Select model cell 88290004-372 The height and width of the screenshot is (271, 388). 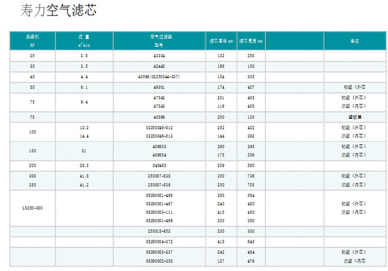pos(159,242)
